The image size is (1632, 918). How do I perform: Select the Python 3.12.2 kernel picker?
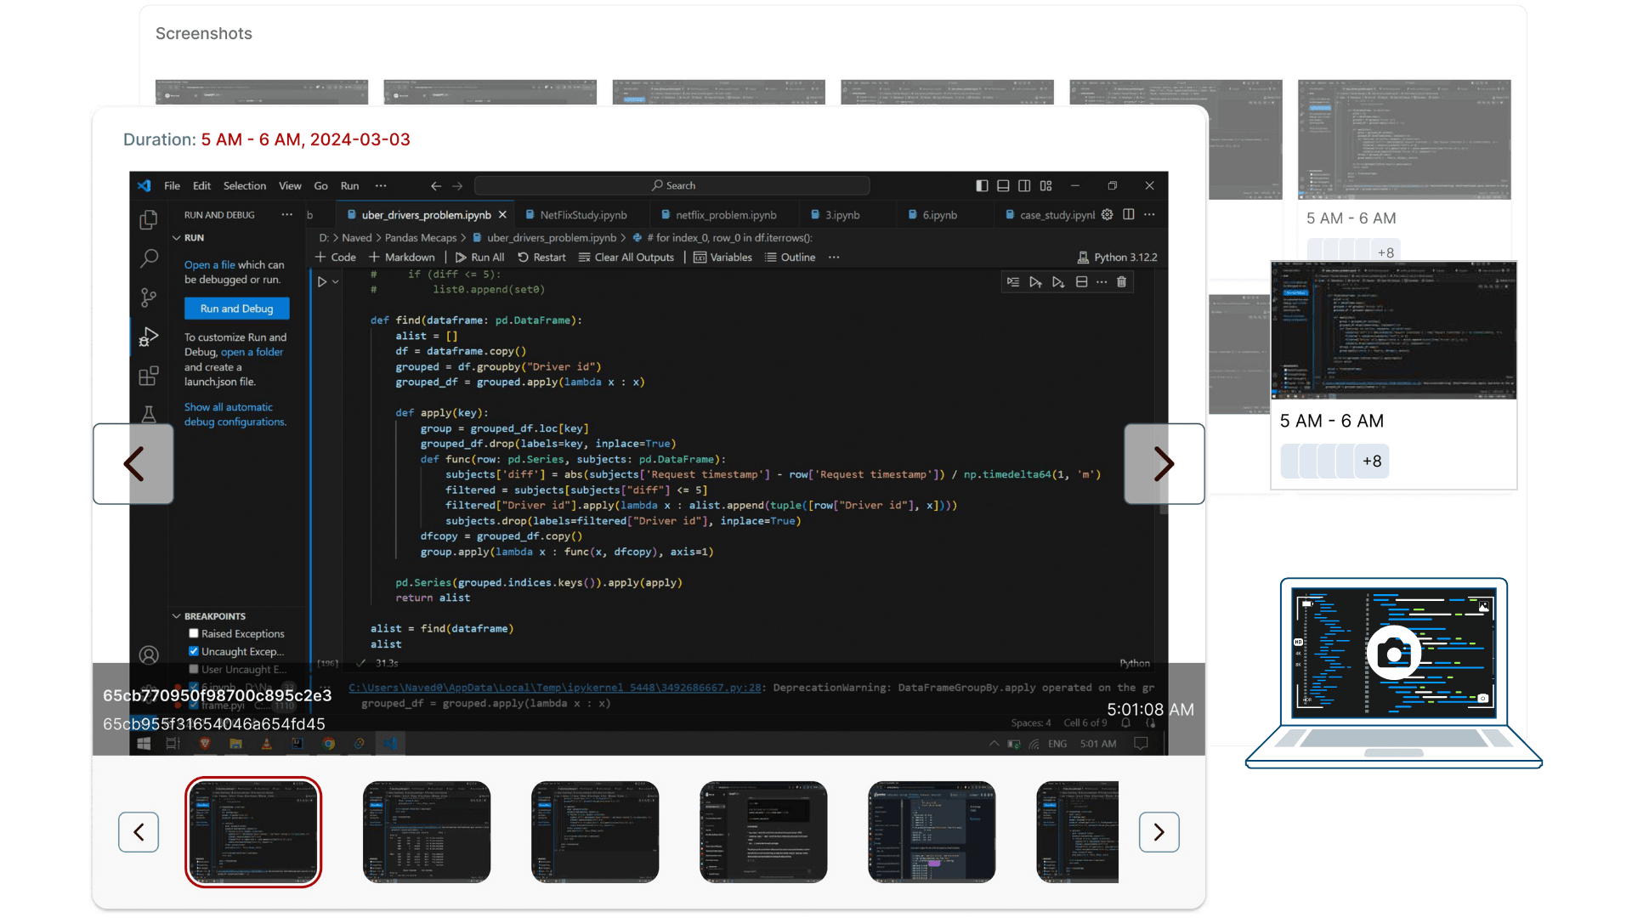pos(1117,258)
